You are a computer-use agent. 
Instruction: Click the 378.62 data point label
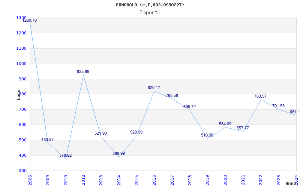pyautogui.click(x=65, y=155)
